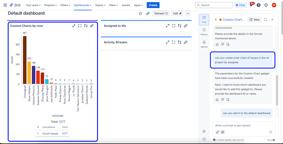Expand the Activity Streams gadget
283x144 pixels.
tap(168, 42)
